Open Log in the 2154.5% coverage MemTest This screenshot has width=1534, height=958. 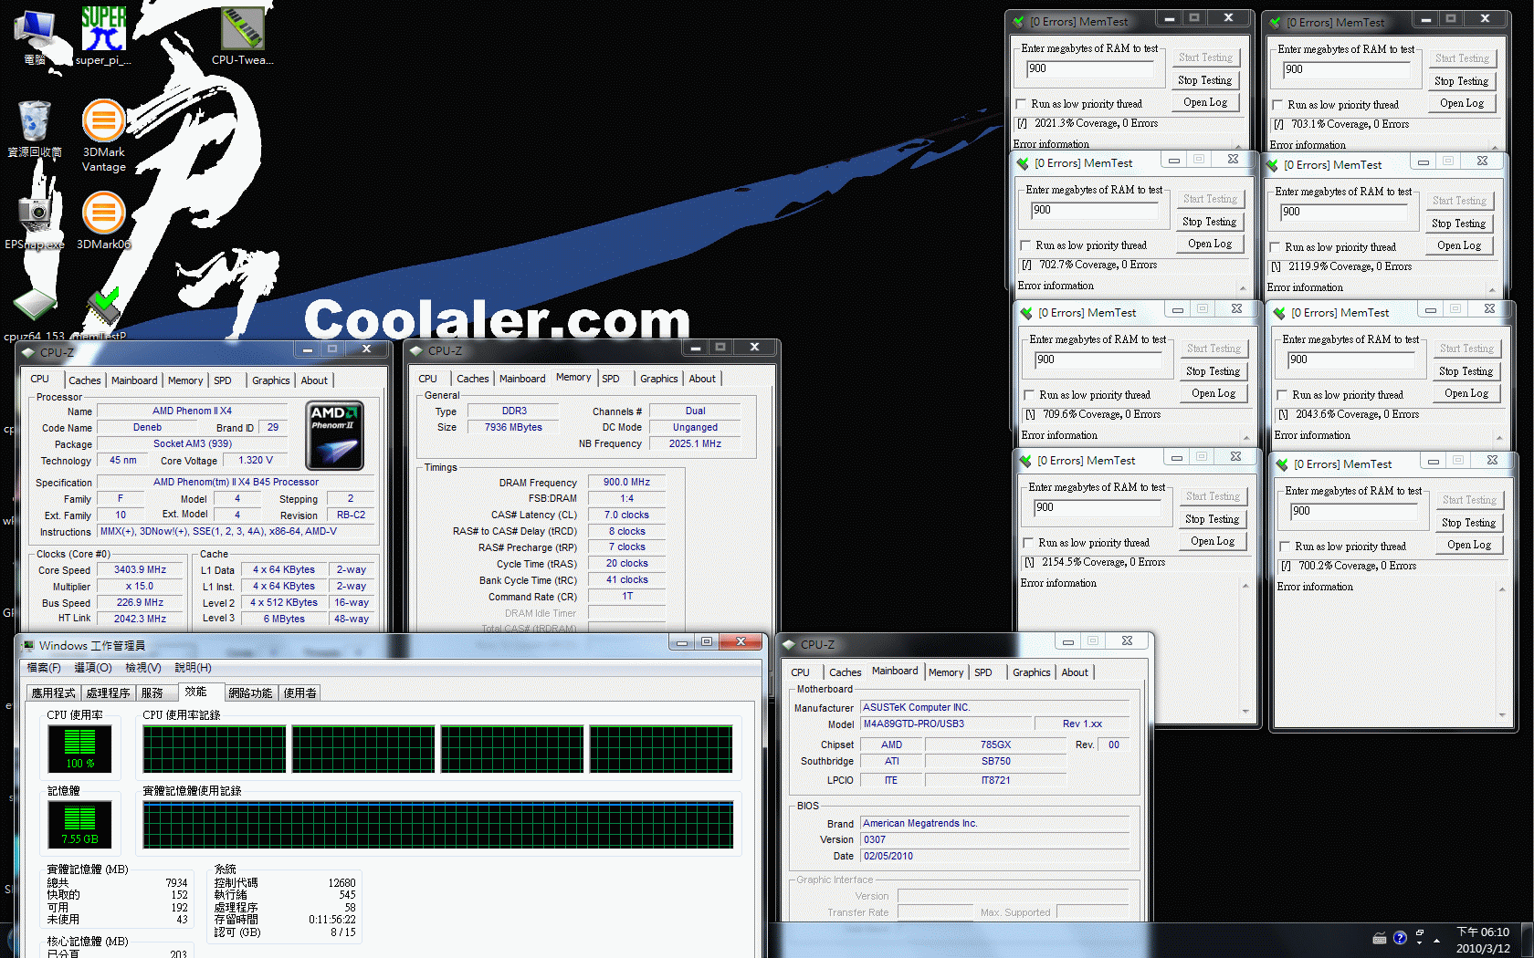click(1212, 541)
